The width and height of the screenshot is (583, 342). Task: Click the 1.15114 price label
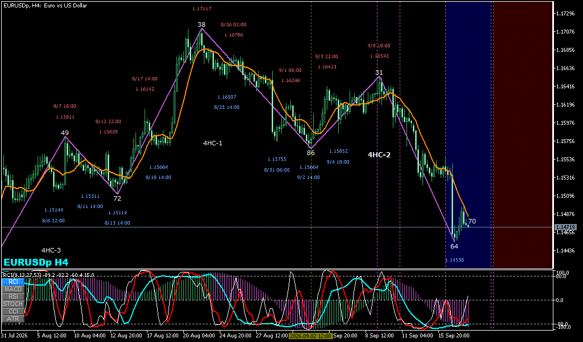coord(117,213)
